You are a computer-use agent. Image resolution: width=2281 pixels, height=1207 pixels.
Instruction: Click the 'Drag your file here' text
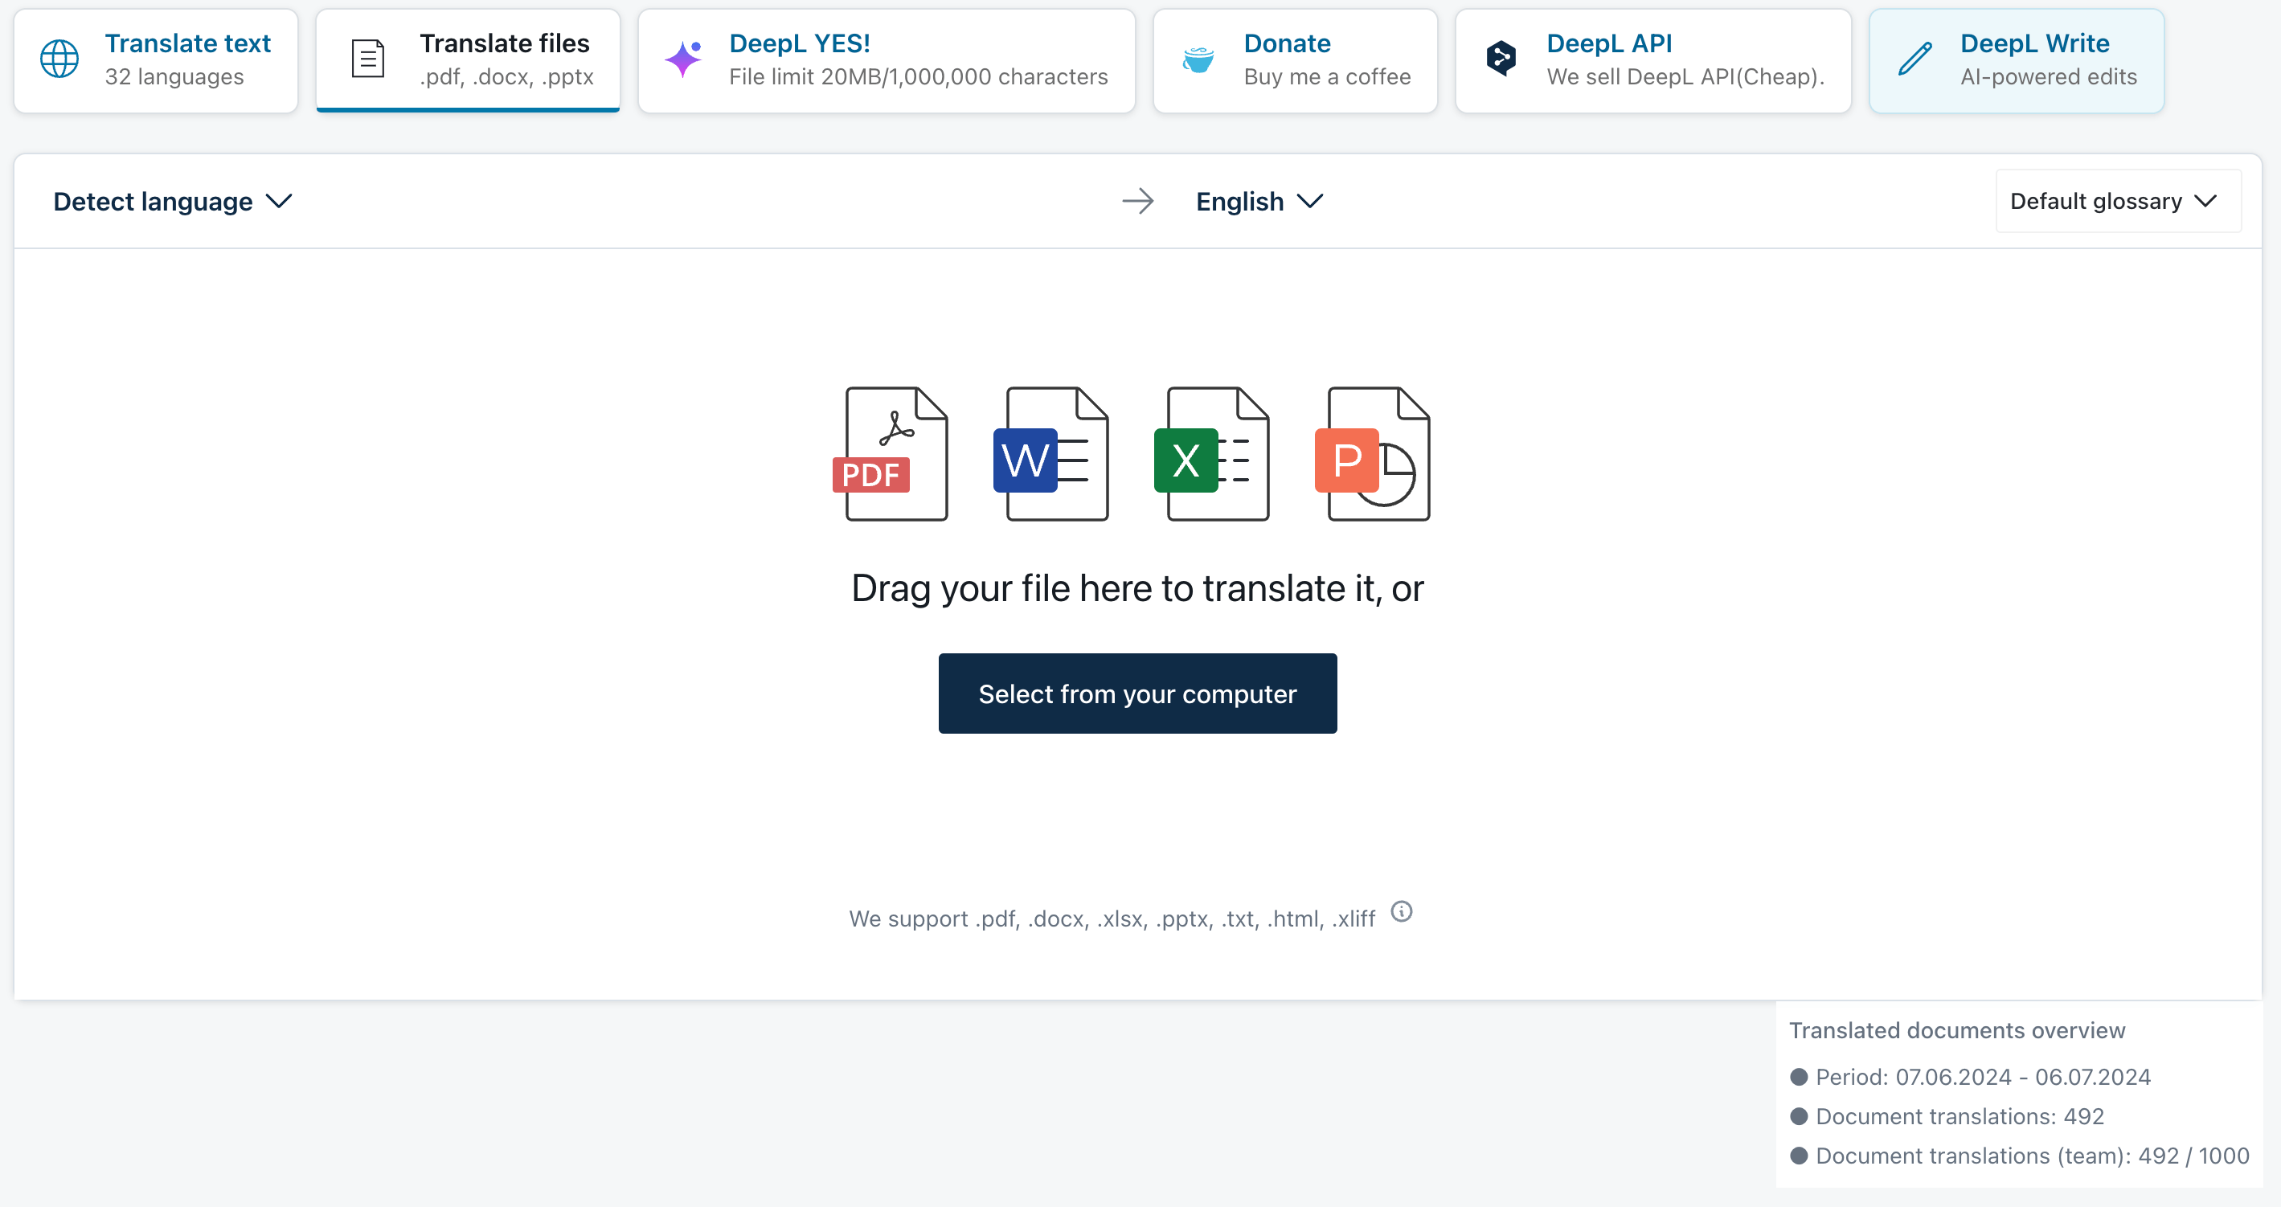click(x=1138, y=589)
